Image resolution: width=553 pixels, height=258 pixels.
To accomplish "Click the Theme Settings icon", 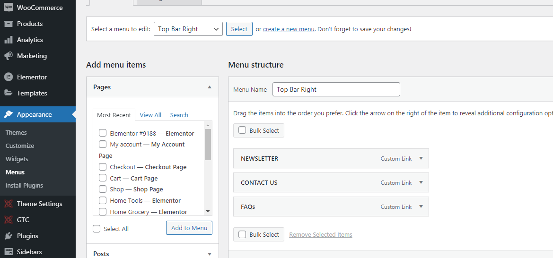I will click(8, 204).
